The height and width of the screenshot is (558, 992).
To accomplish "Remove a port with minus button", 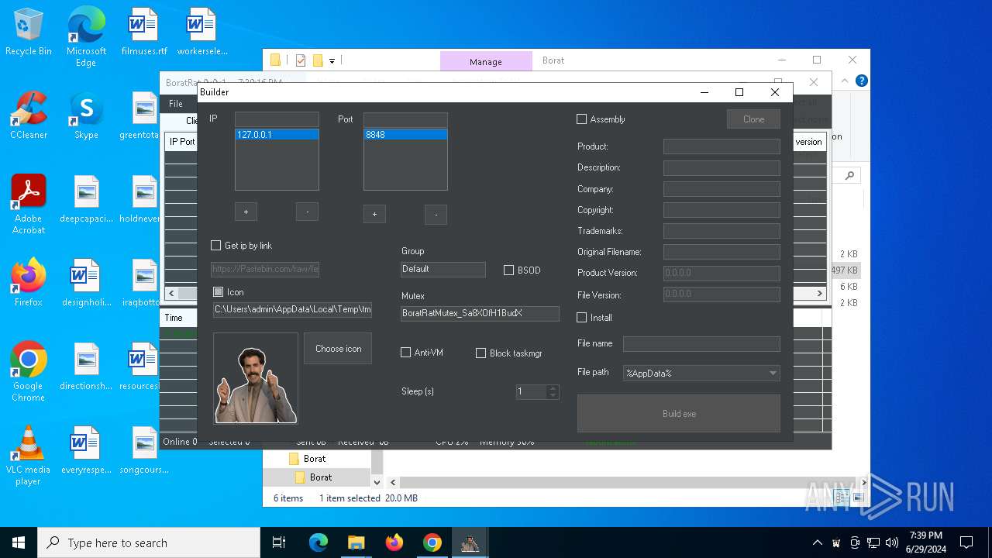I will 436,215.
